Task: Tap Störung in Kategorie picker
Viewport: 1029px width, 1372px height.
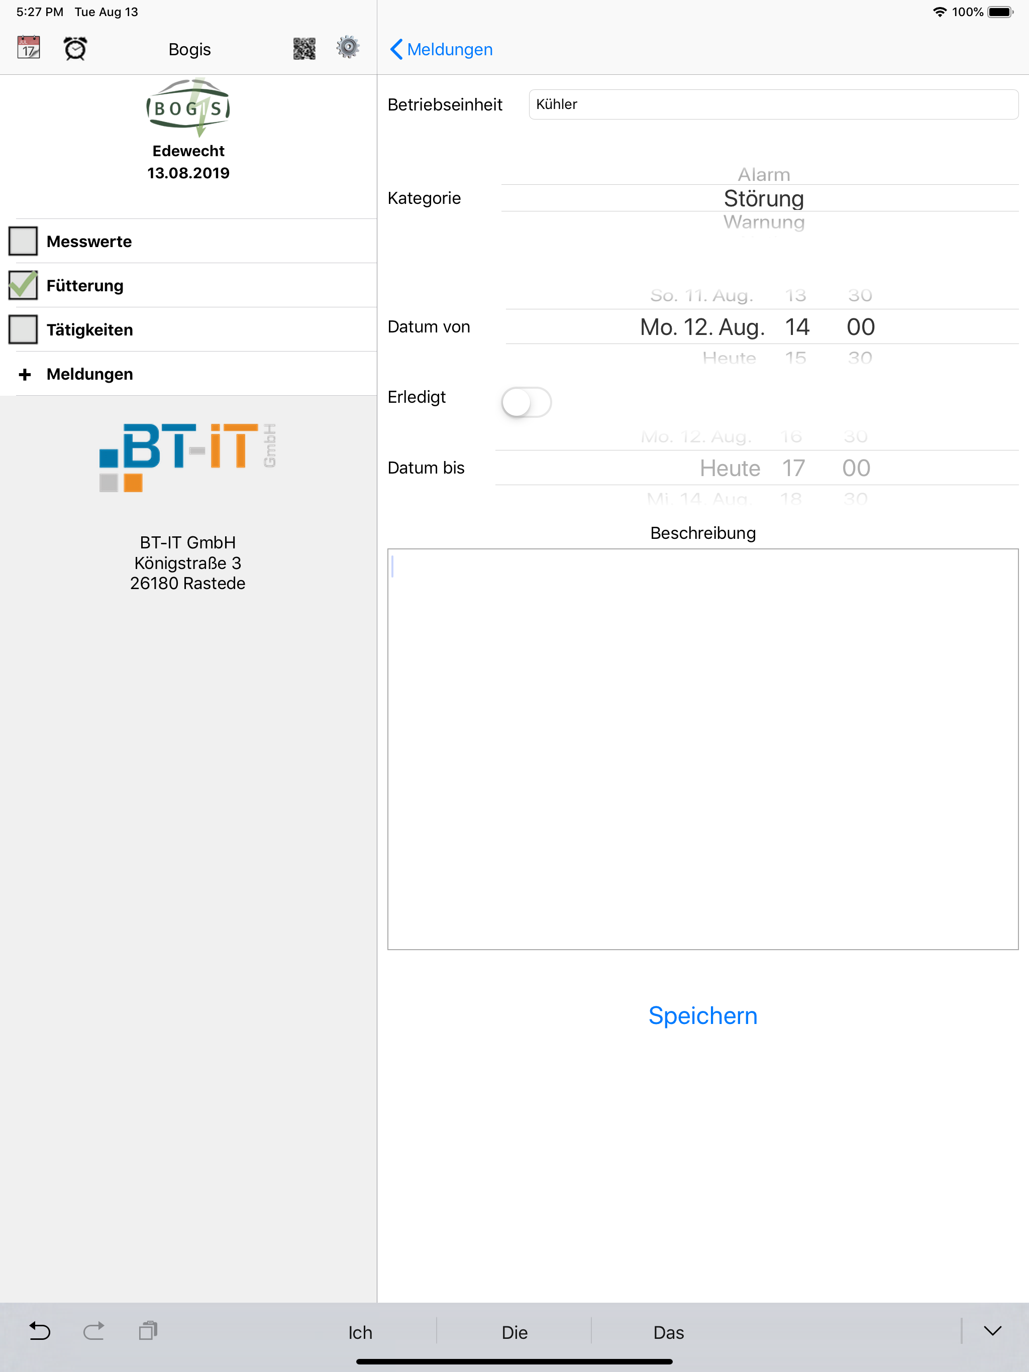Action: coord(763,198)
